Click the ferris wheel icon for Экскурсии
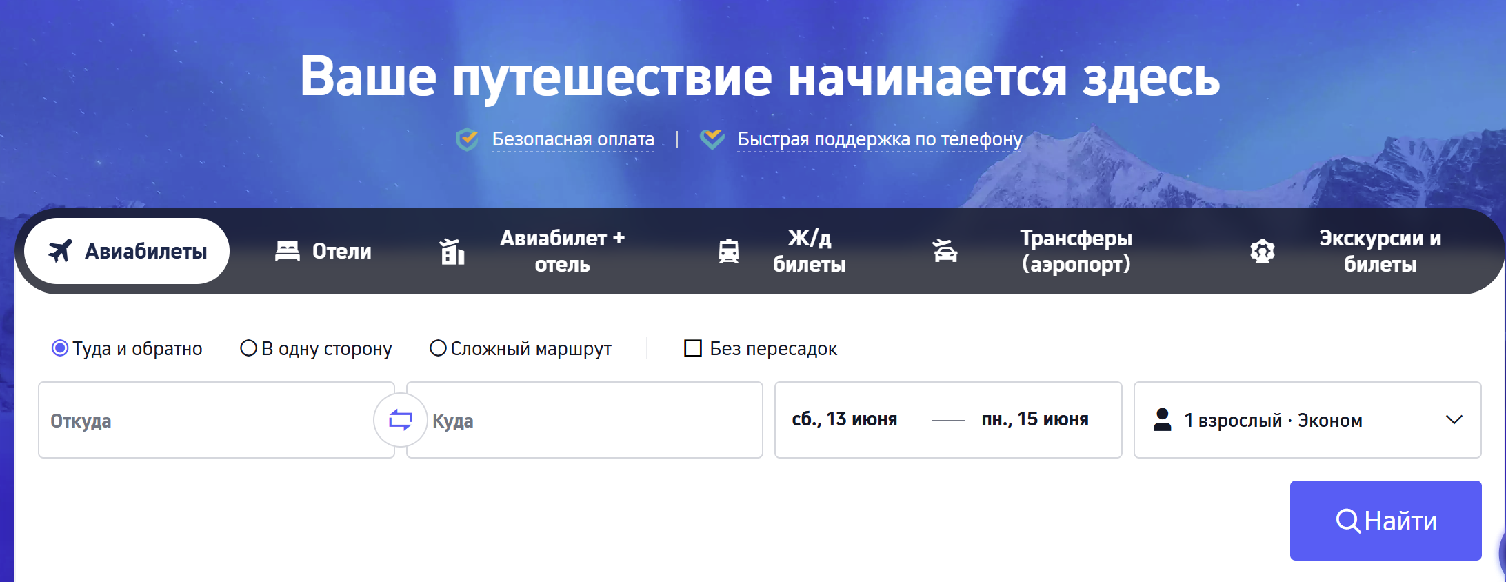This screenshot has width=1506, height=582. [x=1263, y=251]
